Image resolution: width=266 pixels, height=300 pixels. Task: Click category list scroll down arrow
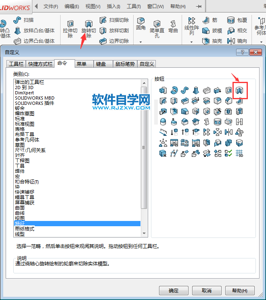click(x=144, y=233)
